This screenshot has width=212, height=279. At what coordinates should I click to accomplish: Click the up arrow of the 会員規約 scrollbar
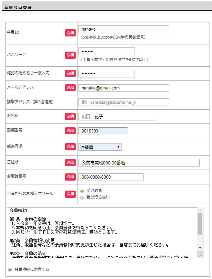(x=200, y=210)
